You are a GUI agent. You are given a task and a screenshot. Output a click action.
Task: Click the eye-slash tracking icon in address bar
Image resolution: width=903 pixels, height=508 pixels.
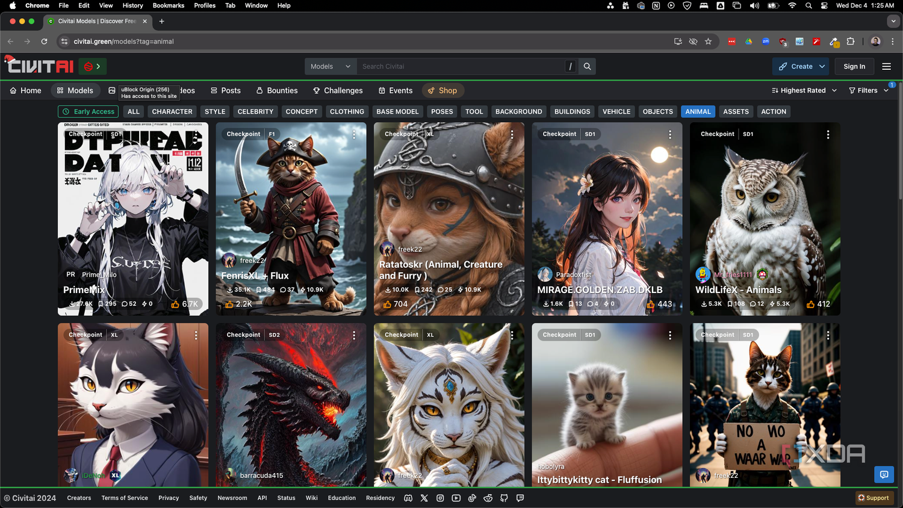pos(693,42)
